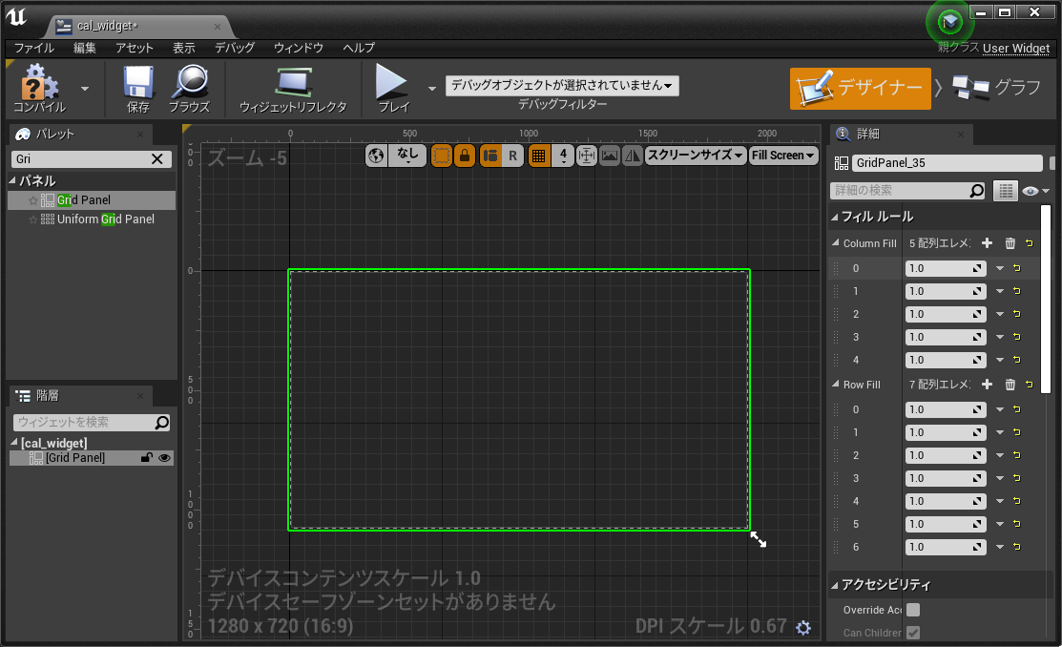
Task: Browse to asset in Content Browser
Action: coord(189,89)
